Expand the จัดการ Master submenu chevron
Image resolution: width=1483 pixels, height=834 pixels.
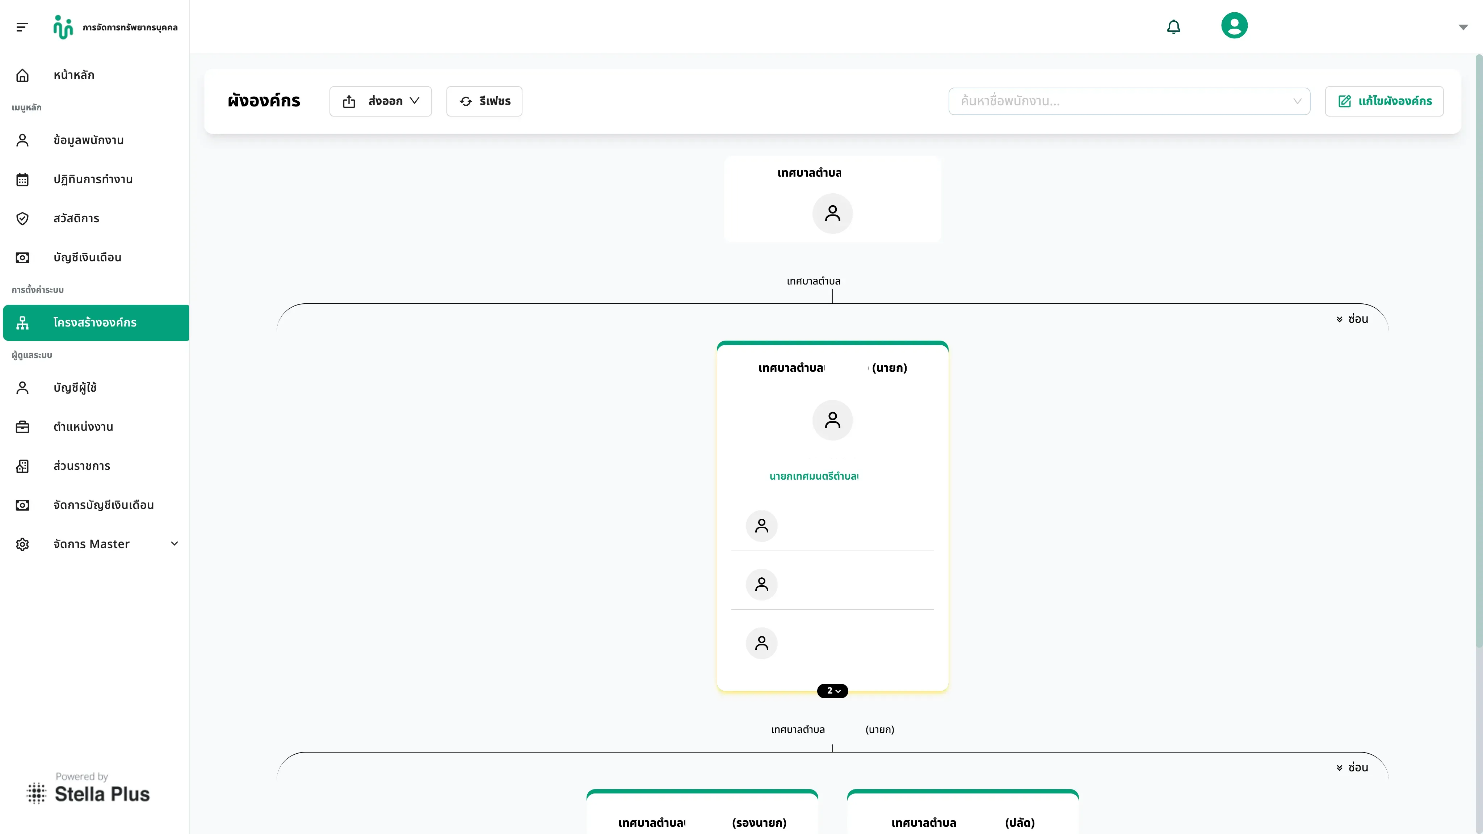[175, 544]
